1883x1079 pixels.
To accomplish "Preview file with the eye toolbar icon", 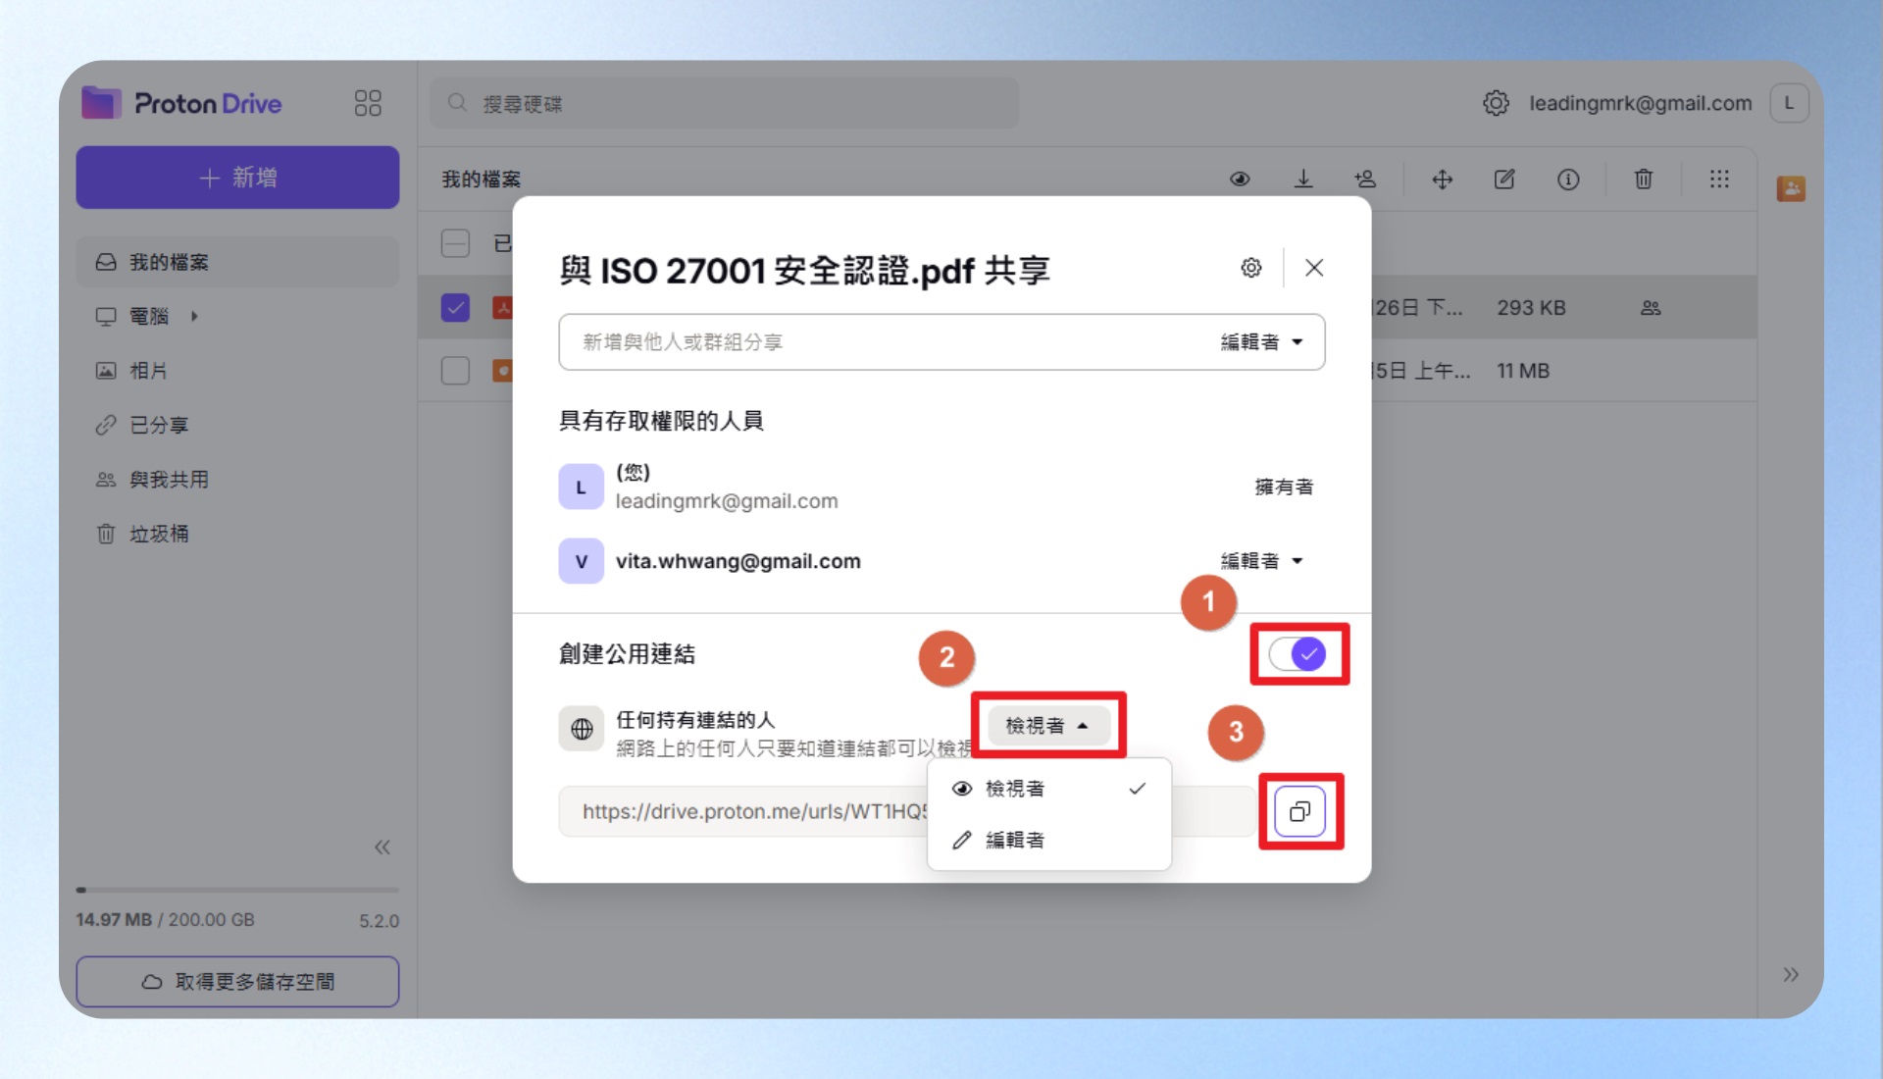I will (x=1240, y=180).
